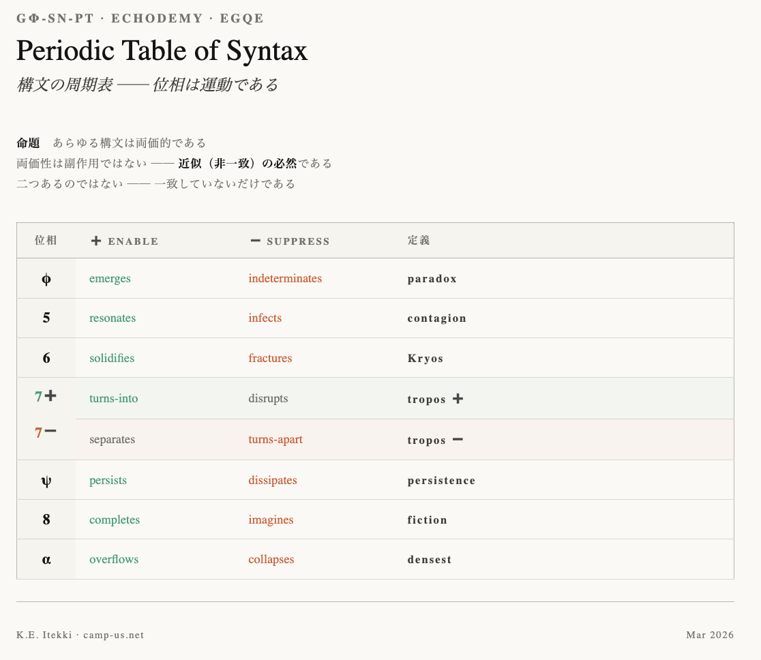Click the plus icon beside ENABLE header

95,241
